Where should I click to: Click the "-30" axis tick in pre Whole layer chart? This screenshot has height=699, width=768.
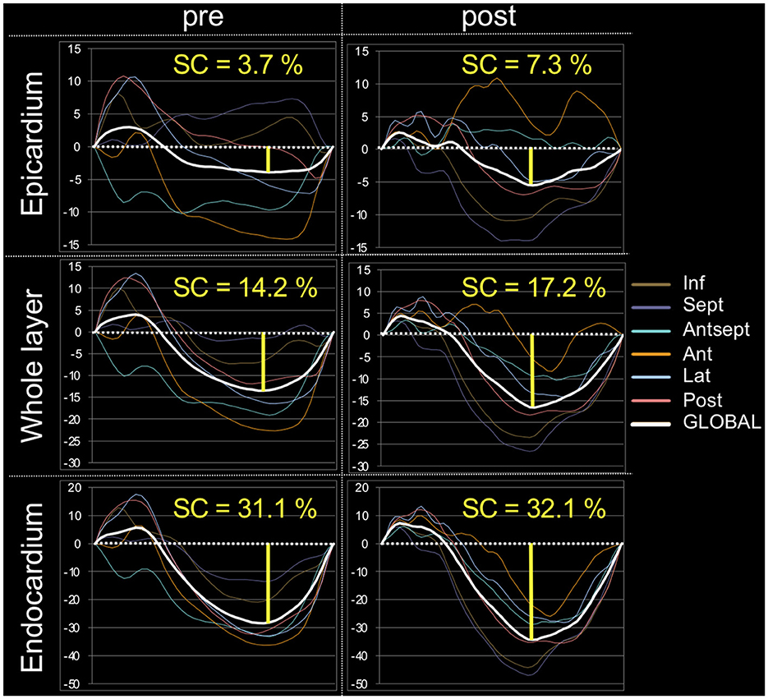[71, 463]
